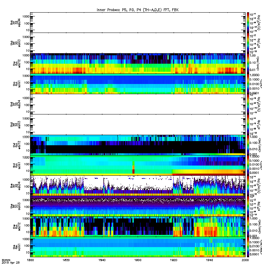The width and height of the screenshot is (262, 280).
Task: Click the 'thd fff 32 scm3' panel label
Action: pos(15,125)
